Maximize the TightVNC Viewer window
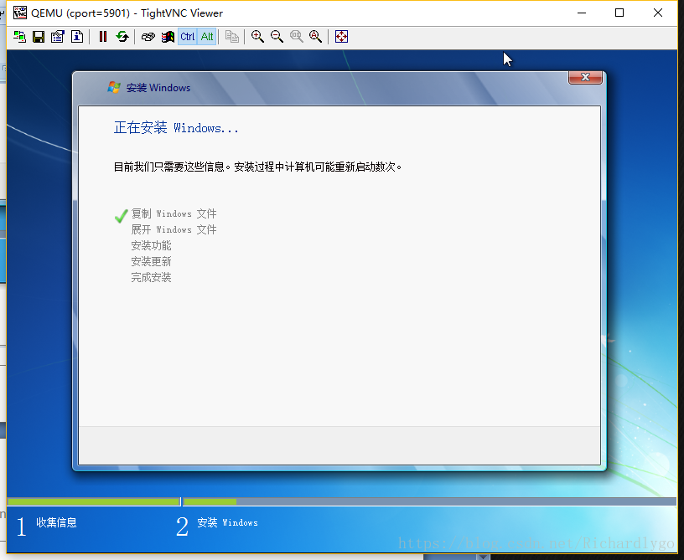Screen dimensions: 684x560 (619, 13)
